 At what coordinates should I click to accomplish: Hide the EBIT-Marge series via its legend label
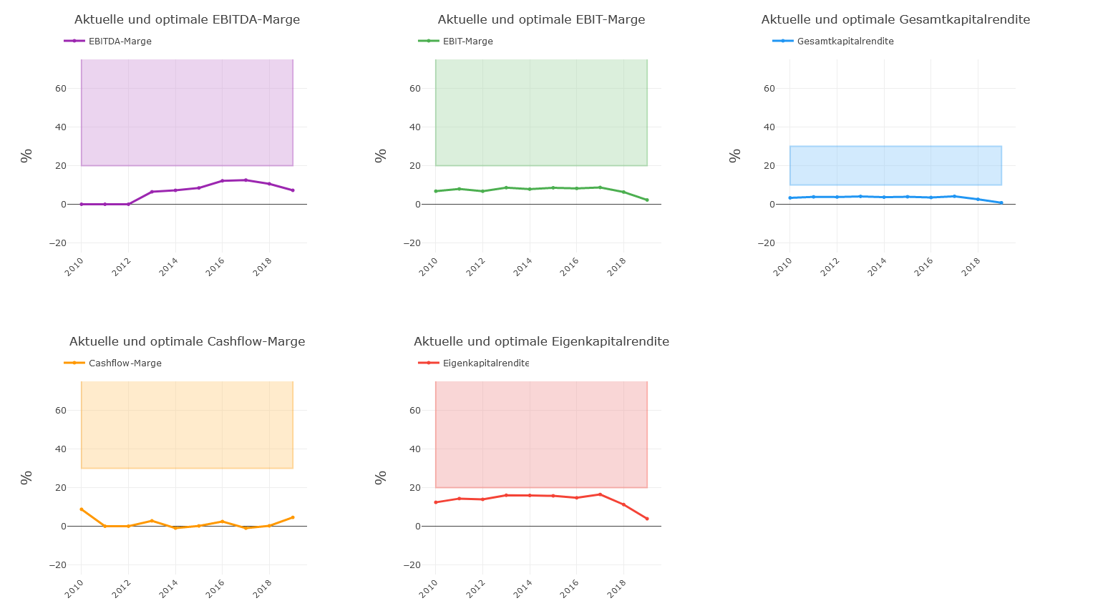467,41
